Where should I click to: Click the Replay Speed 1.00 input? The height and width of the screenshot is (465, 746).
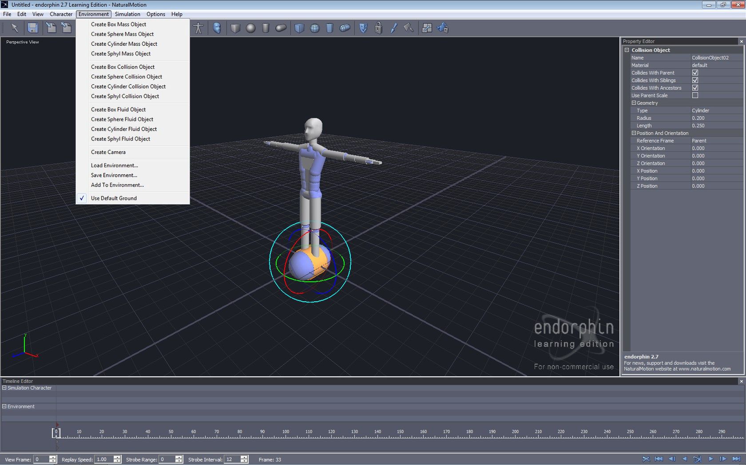point(104,459)
